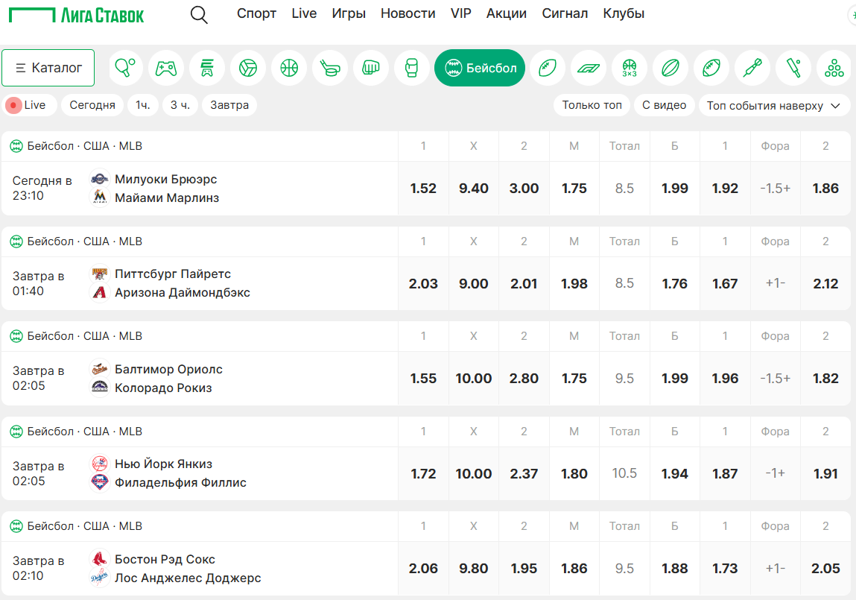Pick odds 2.12 handicap in Питтсбург match
The width and height of the screenshot is (856, 600).
click(825, 283)
